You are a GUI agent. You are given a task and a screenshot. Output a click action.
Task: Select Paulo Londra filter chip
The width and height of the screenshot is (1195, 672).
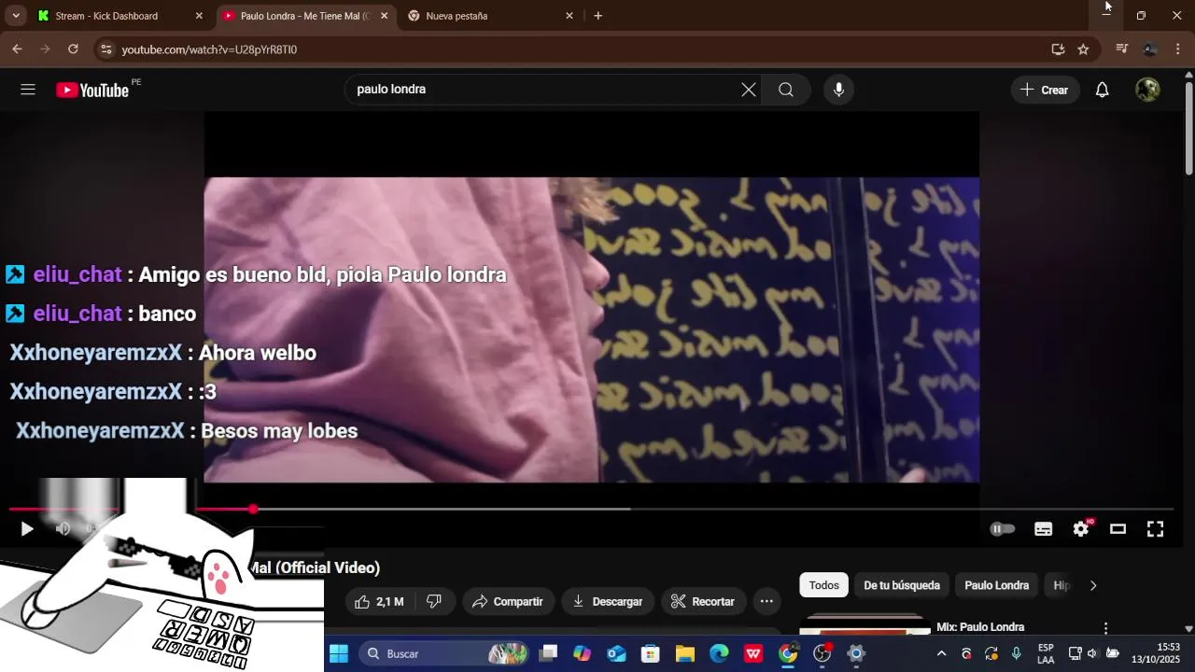[996, 585]
